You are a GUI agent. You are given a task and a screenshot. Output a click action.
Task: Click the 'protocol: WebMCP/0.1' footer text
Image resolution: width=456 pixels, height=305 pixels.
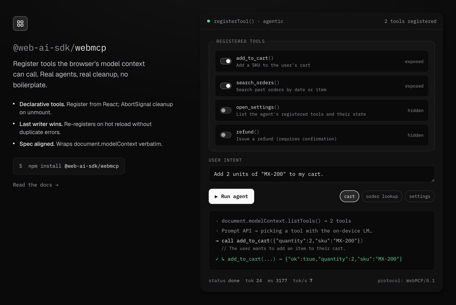pyautogui.click(x=406, y=281)
